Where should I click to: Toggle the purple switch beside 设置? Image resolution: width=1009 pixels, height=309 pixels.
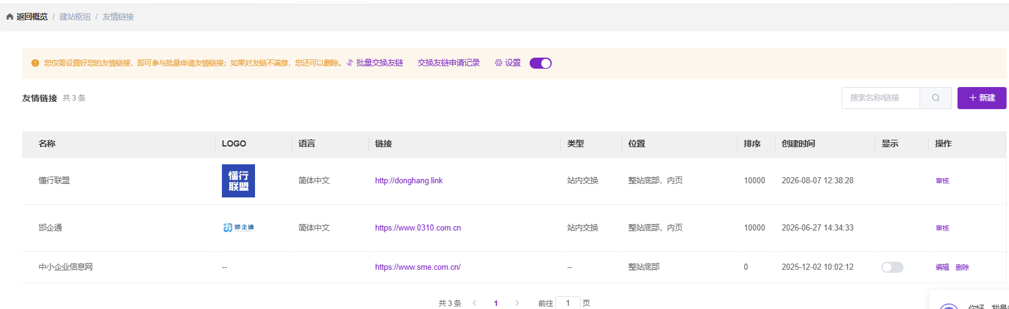(541, 63)
